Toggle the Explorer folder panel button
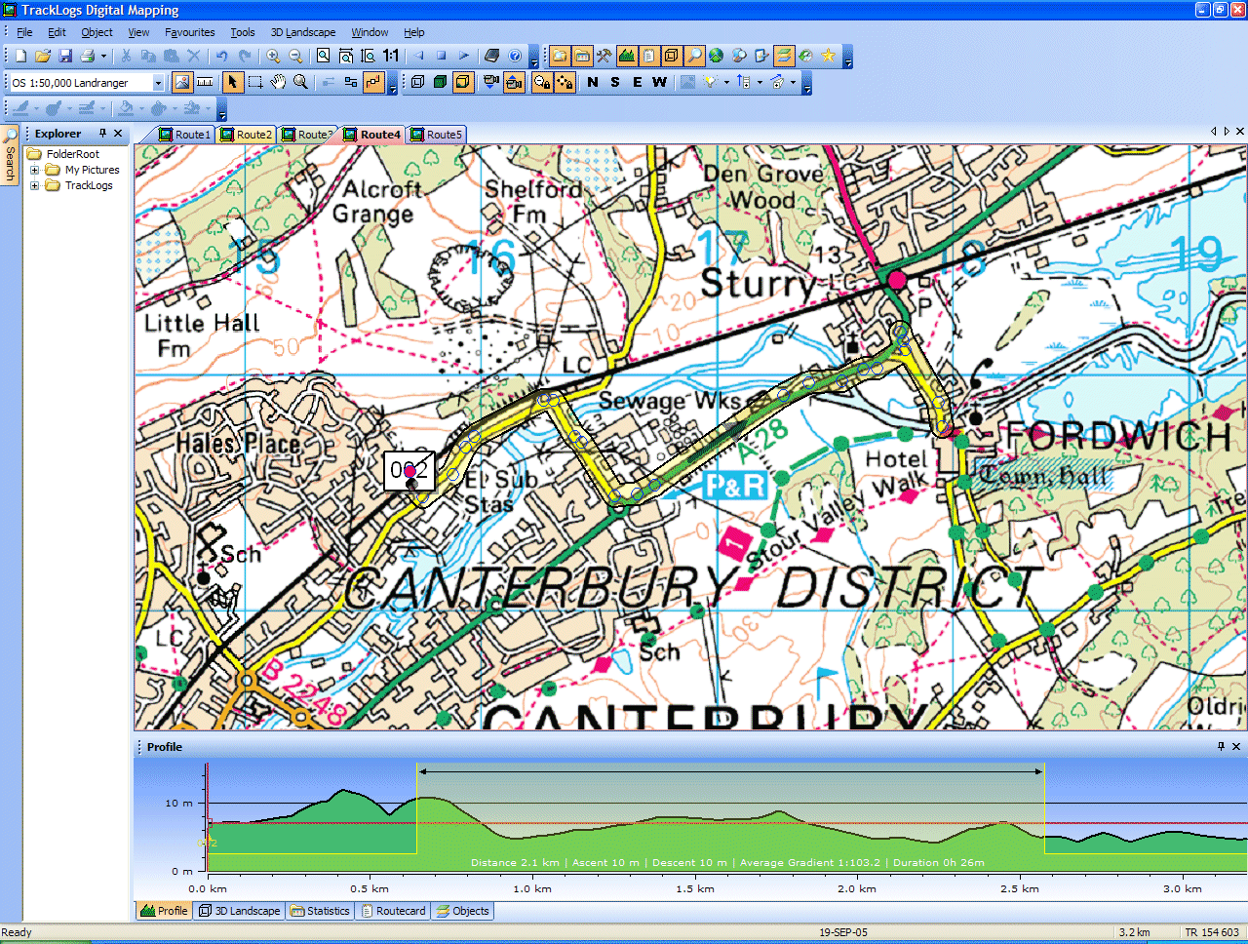The width and height of the screenshot is (1248, 944). (x=560, y=56)
